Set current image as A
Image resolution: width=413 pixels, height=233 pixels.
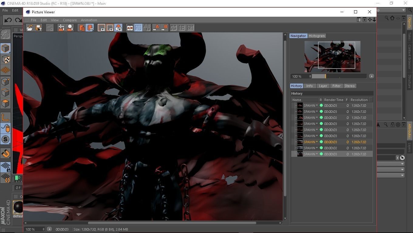pos(156,28)
